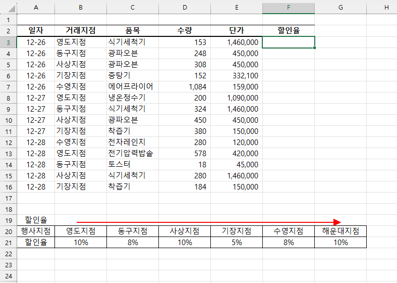This screenshot has width=397, height=283.
Task: Select the 5% discount cell
Action: pyautogui.click(x=237, y=243)
